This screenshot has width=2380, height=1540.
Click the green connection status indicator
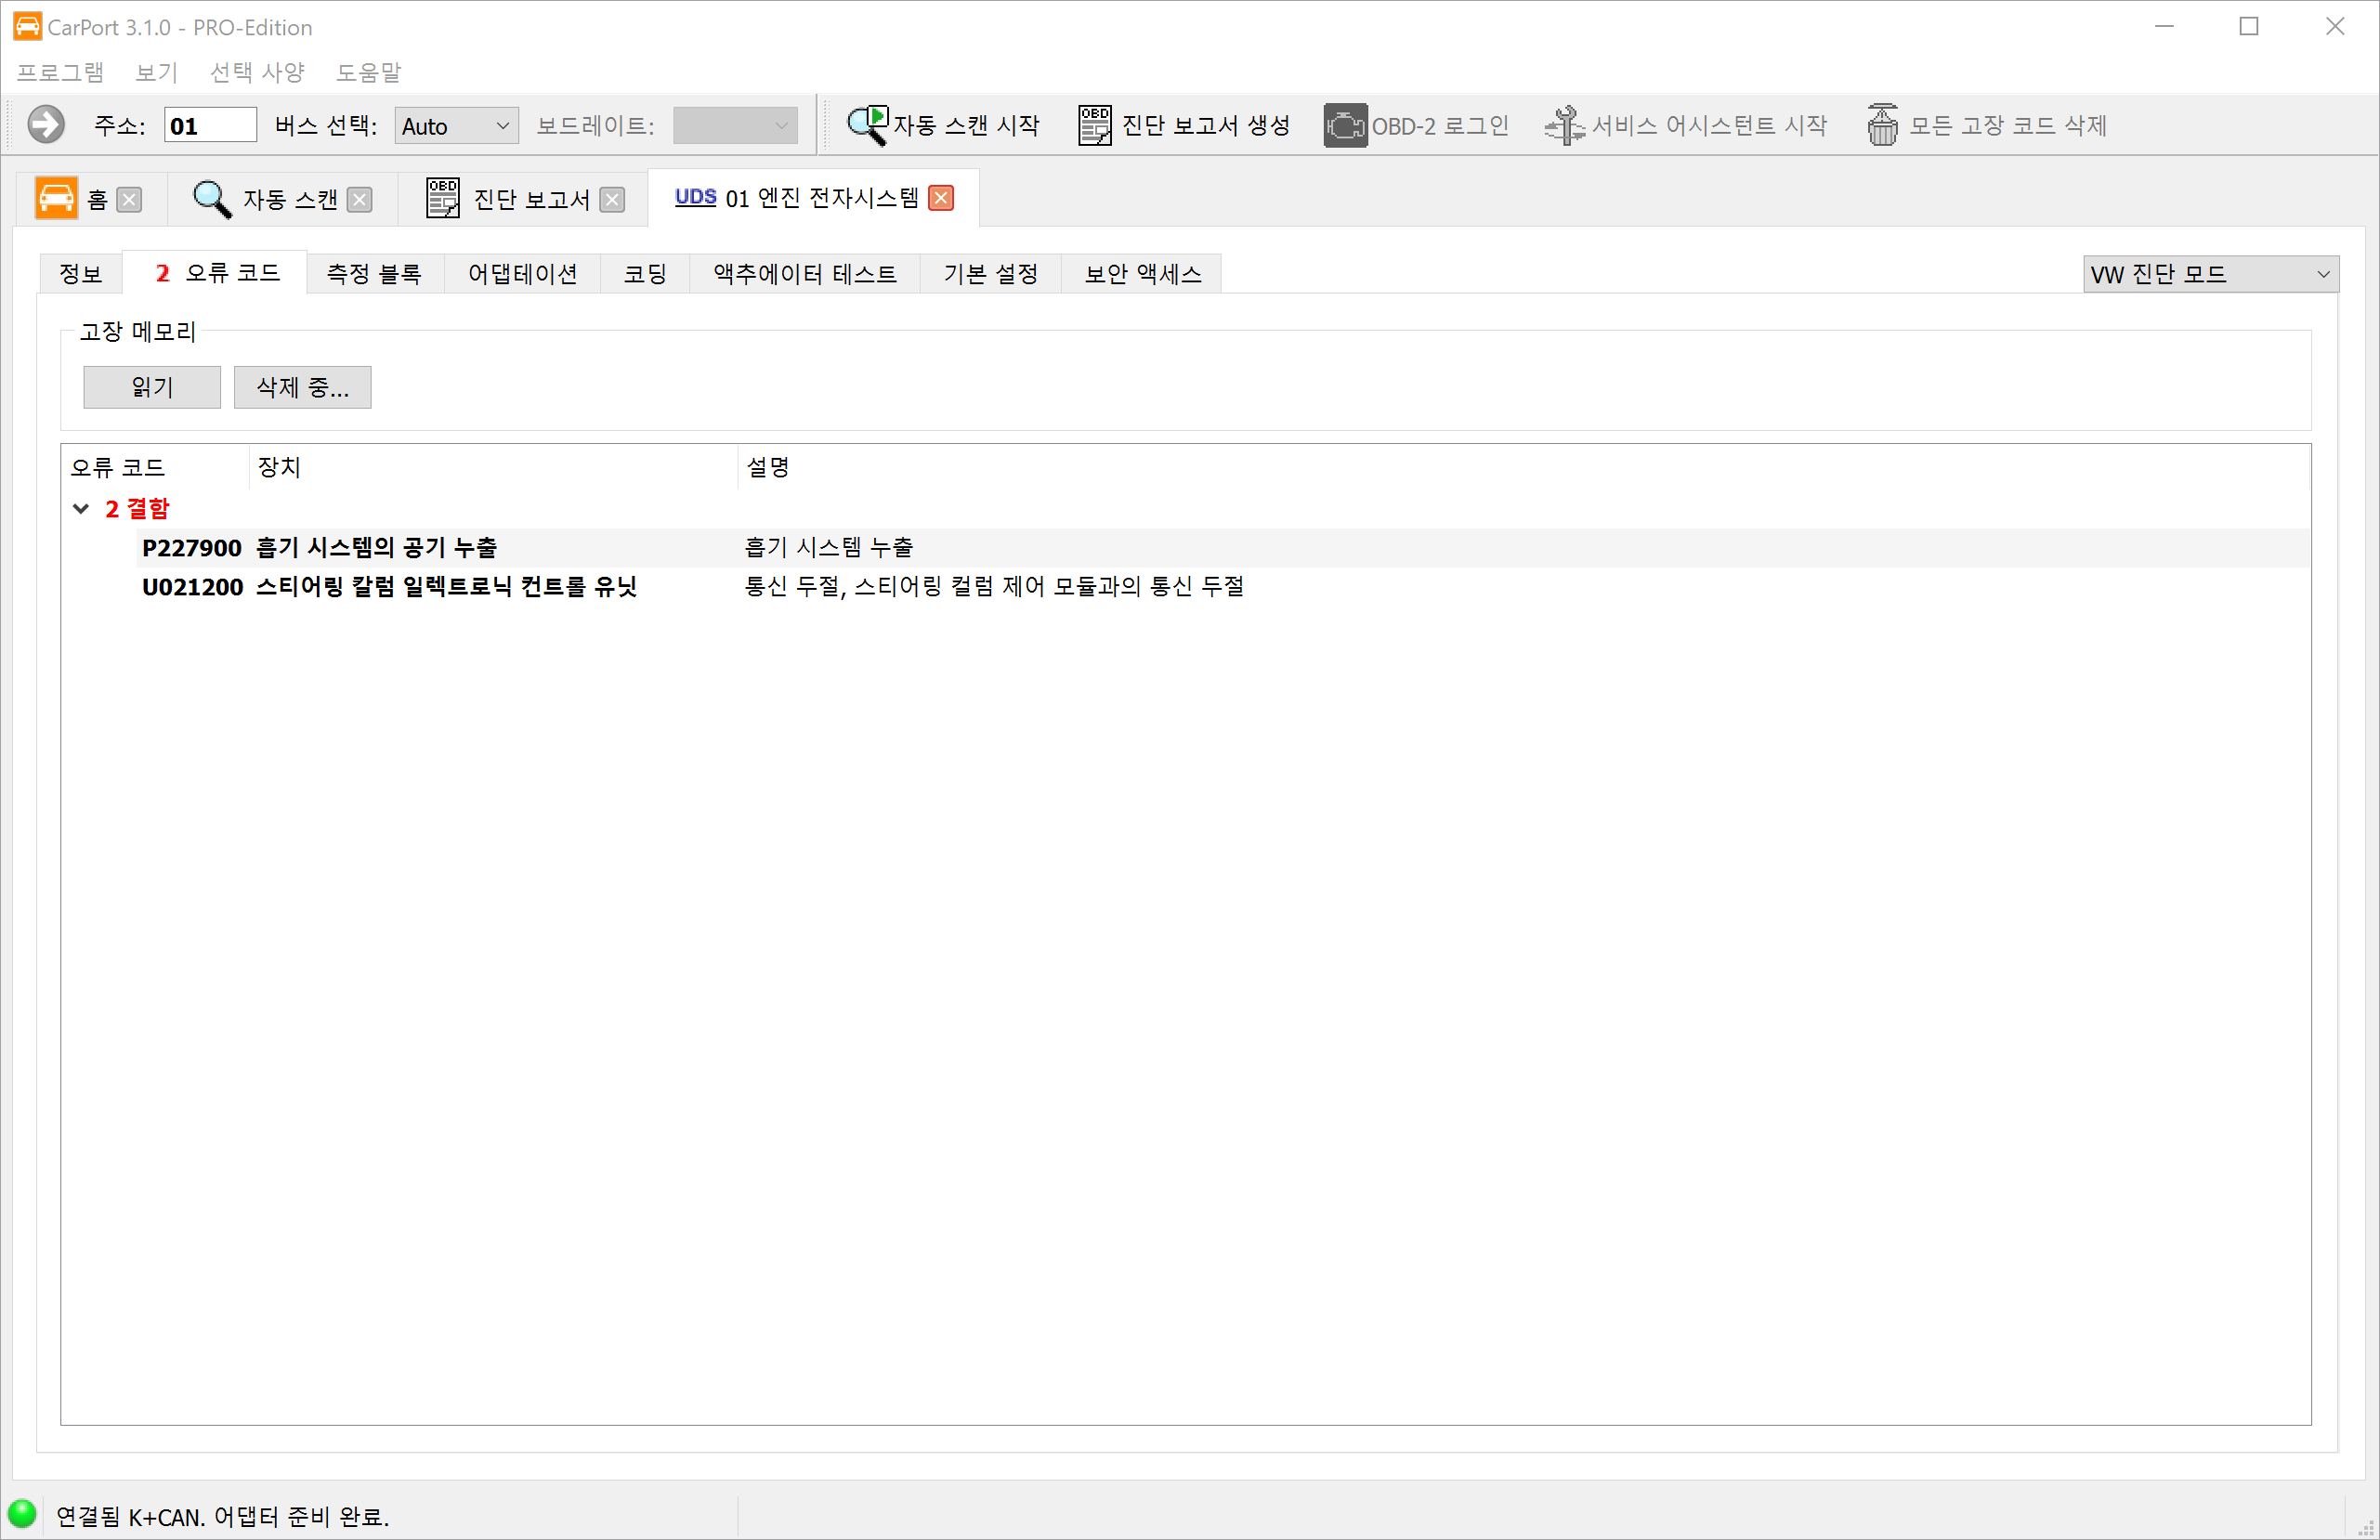24,1514
